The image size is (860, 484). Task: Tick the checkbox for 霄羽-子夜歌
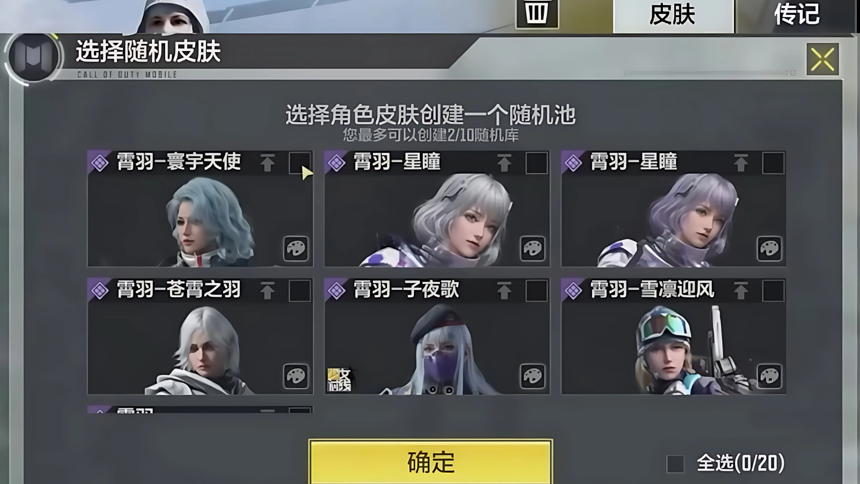pos(536,290)
